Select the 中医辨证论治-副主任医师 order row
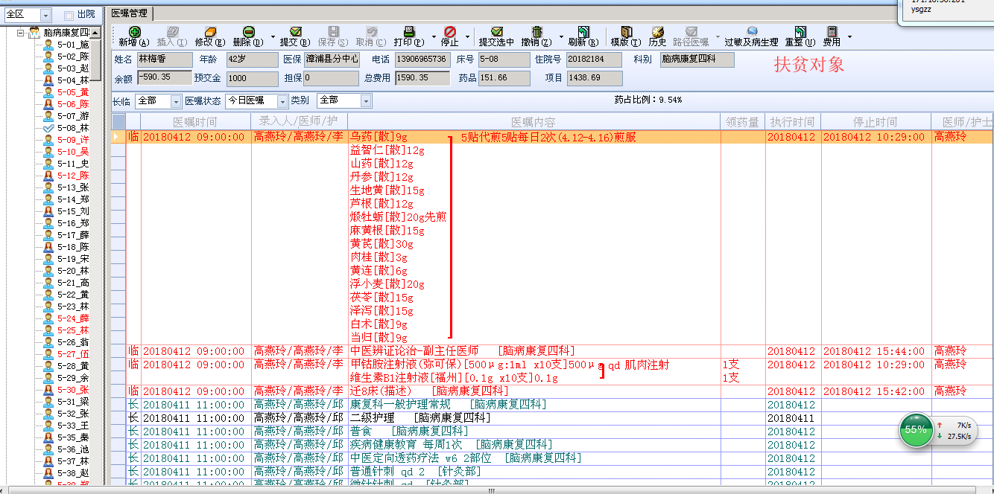994x494 pixels. [552, 351]
